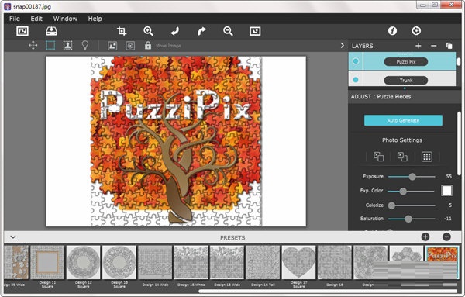This screenshot has height=297, width=465.
Task: Zoom out with the minus magnifier
Action: [x=228, y=31]
